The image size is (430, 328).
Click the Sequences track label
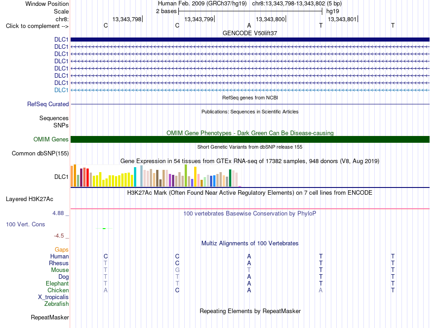click(54, 118)
